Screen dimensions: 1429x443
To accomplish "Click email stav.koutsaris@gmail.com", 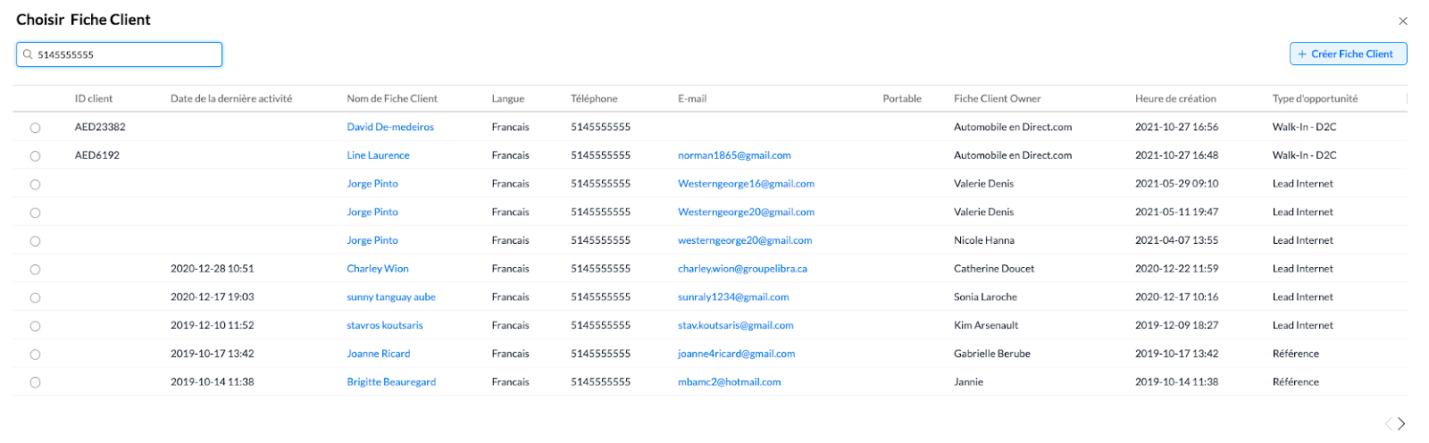I will tap(736, 326).
